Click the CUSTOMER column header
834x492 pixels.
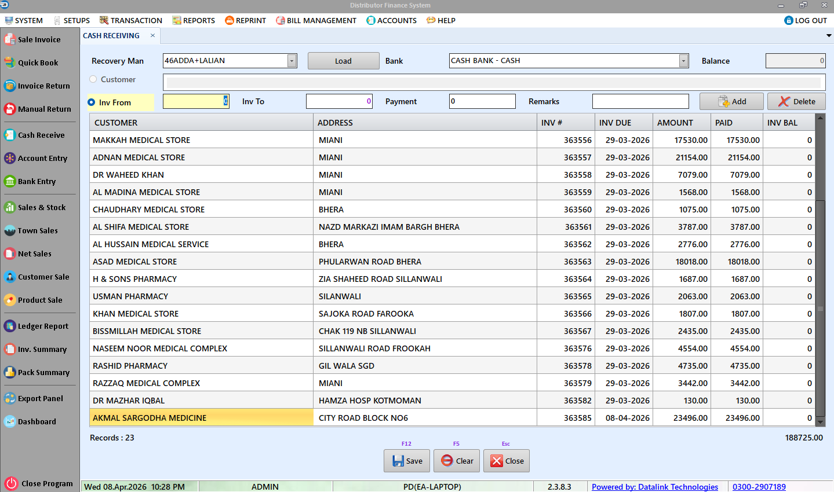click(x=201, y=123)
